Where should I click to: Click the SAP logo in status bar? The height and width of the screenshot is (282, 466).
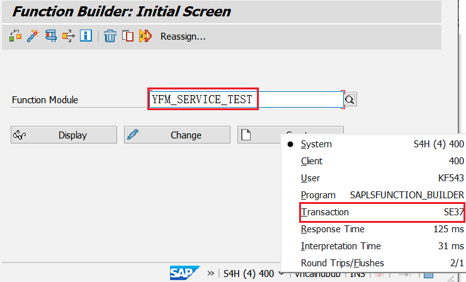point(183,273)
